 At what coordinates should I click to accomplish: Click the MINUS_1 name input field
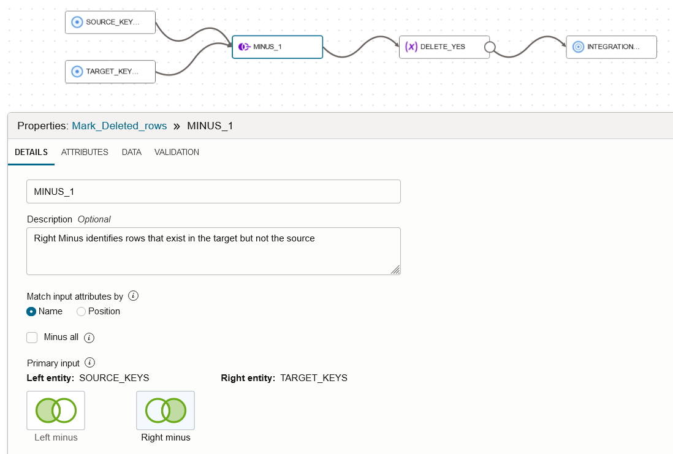[x=213, y=191]
